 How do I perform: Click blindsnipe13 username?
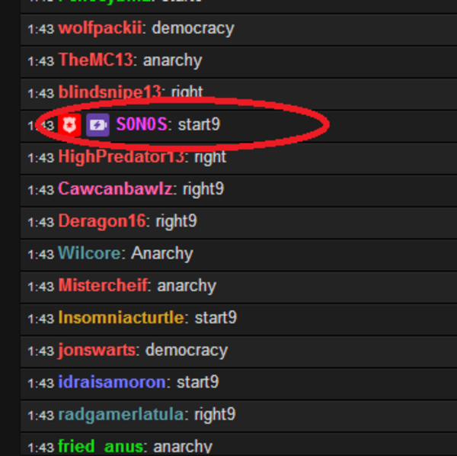click(110, 92)
